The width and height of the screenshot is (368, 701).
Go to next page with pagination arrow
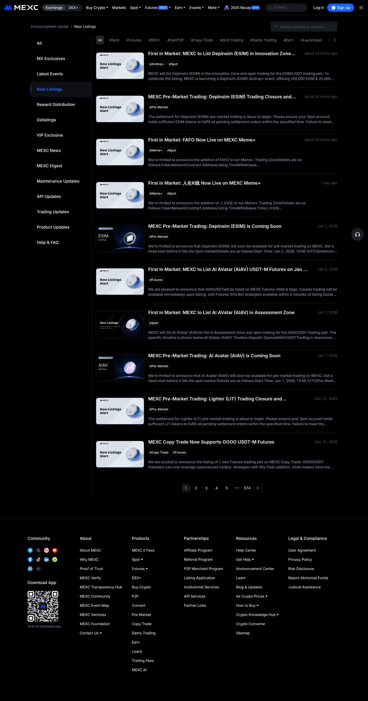click(x=257, y=488)
